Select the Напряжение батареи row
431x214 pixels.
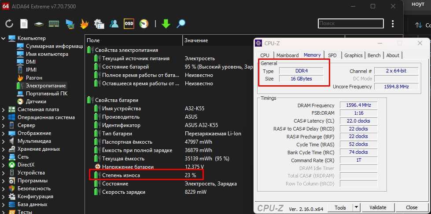click(170, 167)
